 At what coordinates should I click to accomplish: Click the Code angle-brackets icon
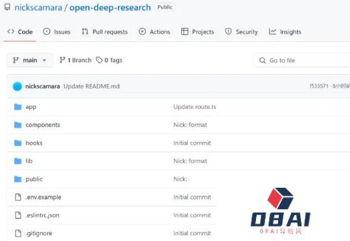[x=11, y=32]
